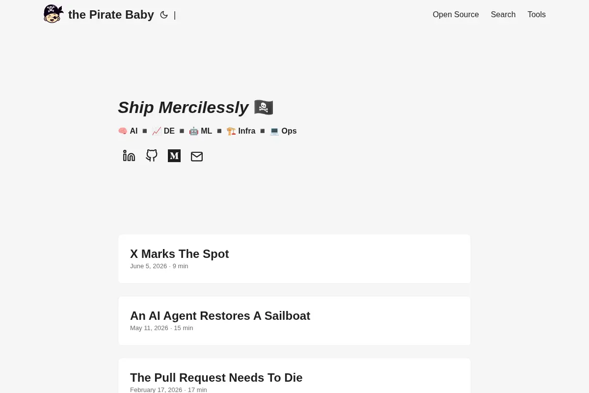The height and width of the screenshot is (393, 589).
Task: Read 'An AI Agent Restores A Sailboat'
Action: 294,321
